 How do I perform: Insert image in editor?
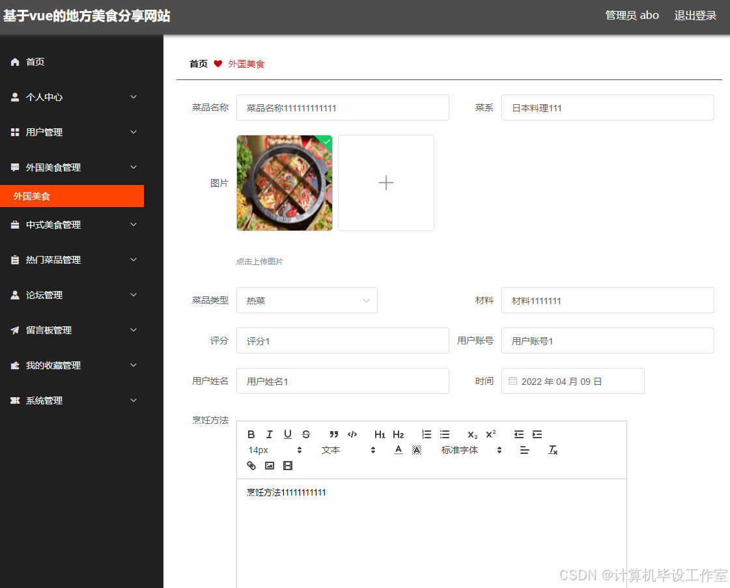[x=270, y=466]
